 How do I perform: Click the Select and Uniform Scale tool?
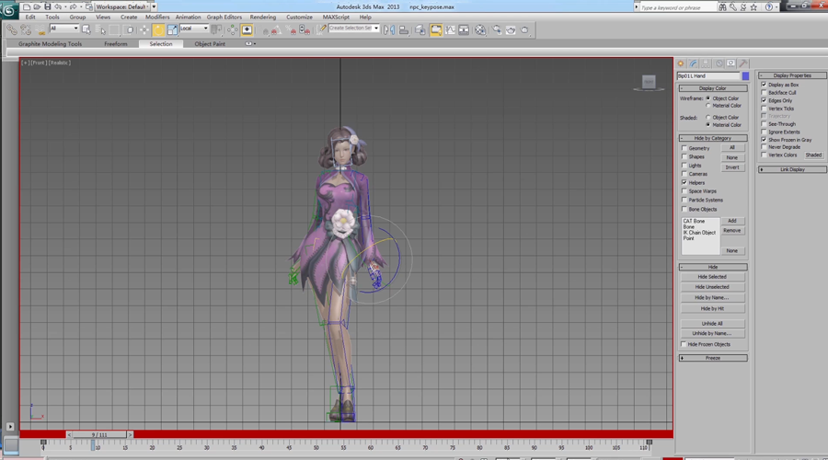(172, 29)
